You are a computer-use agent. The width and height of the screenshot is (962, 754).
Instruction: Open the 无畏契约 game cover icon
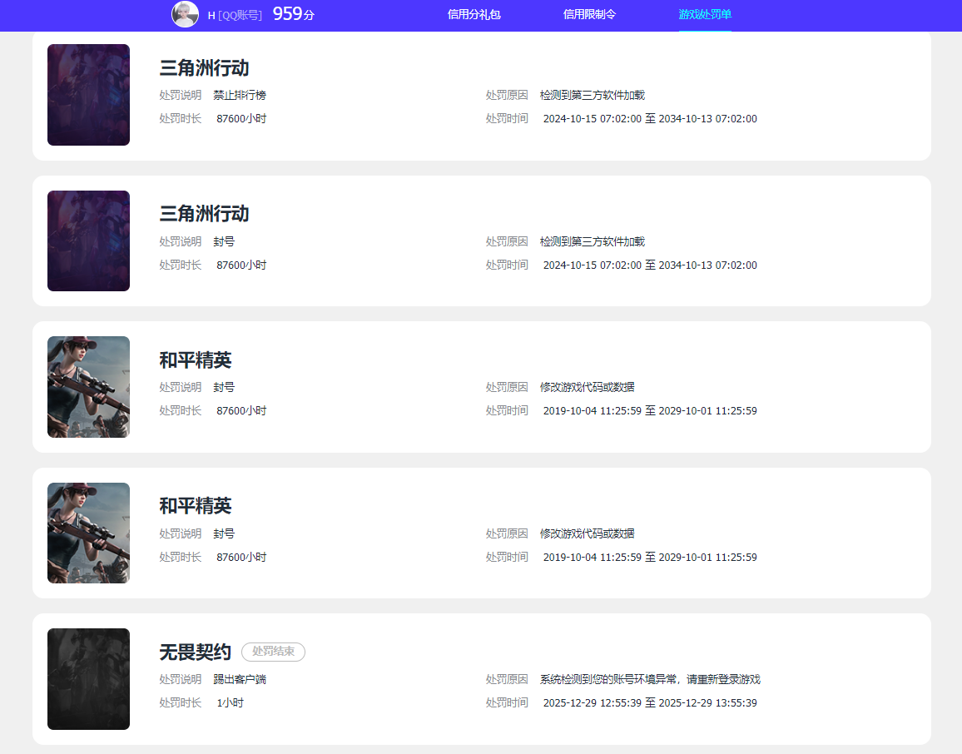tap(88, 678)
